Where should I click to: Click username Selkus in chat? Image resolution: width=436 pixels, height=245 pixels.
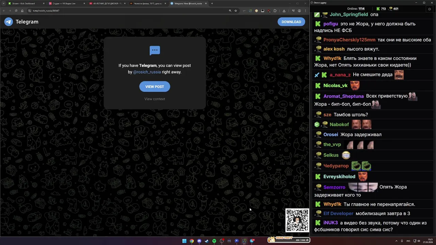(x=331, y=155)
